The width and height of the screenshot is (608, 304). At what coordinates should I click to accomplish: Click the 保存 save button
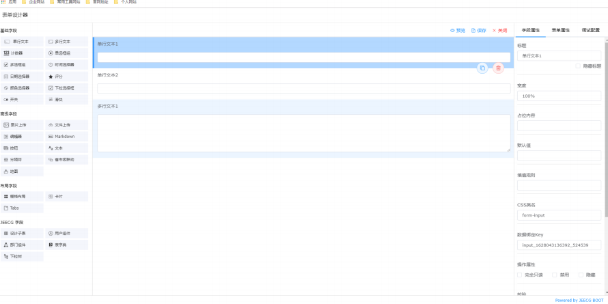coord(479,31)
